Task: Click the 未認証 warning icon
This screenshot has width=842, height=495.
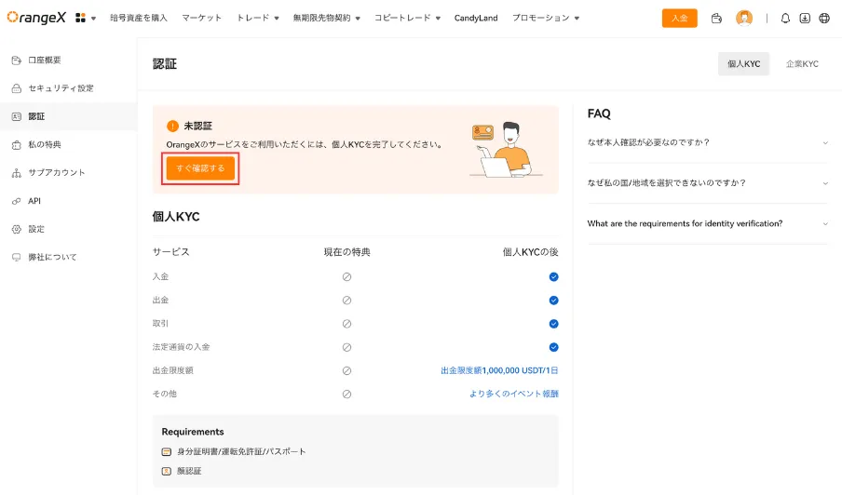Action: 172,126
